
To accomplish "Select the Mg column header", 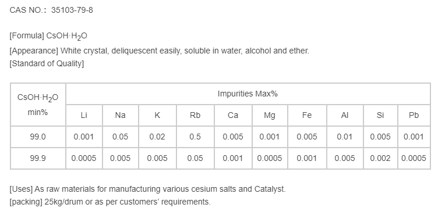I will click(270, 115).
